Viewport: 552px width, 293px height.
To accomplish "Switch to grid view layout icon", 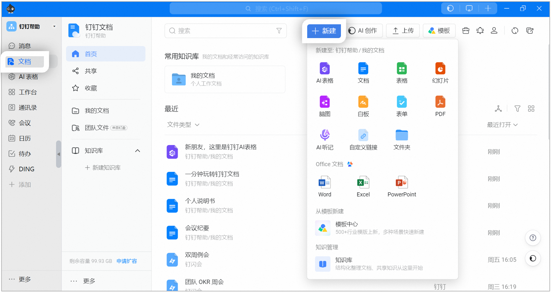I will coord(531,109).
